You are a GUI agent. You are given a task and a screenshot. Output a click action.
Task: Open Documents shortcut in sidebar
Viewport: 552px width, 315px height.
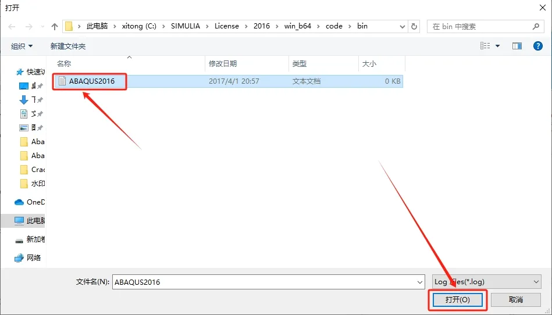pyautogui.click(x=31, y=113)
